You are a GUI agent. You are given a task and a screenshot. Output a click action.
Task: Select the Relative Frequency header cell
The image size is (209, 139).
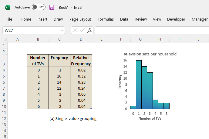point(81,61)
